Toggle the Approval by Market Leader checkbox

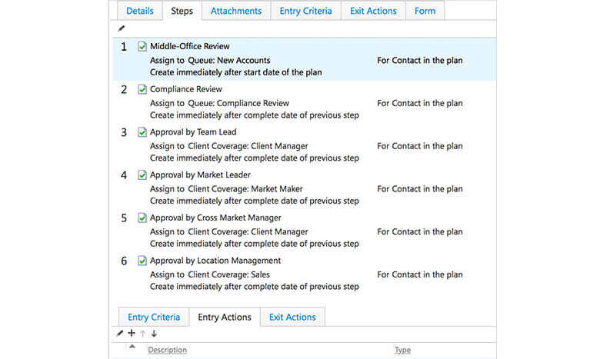142,175
